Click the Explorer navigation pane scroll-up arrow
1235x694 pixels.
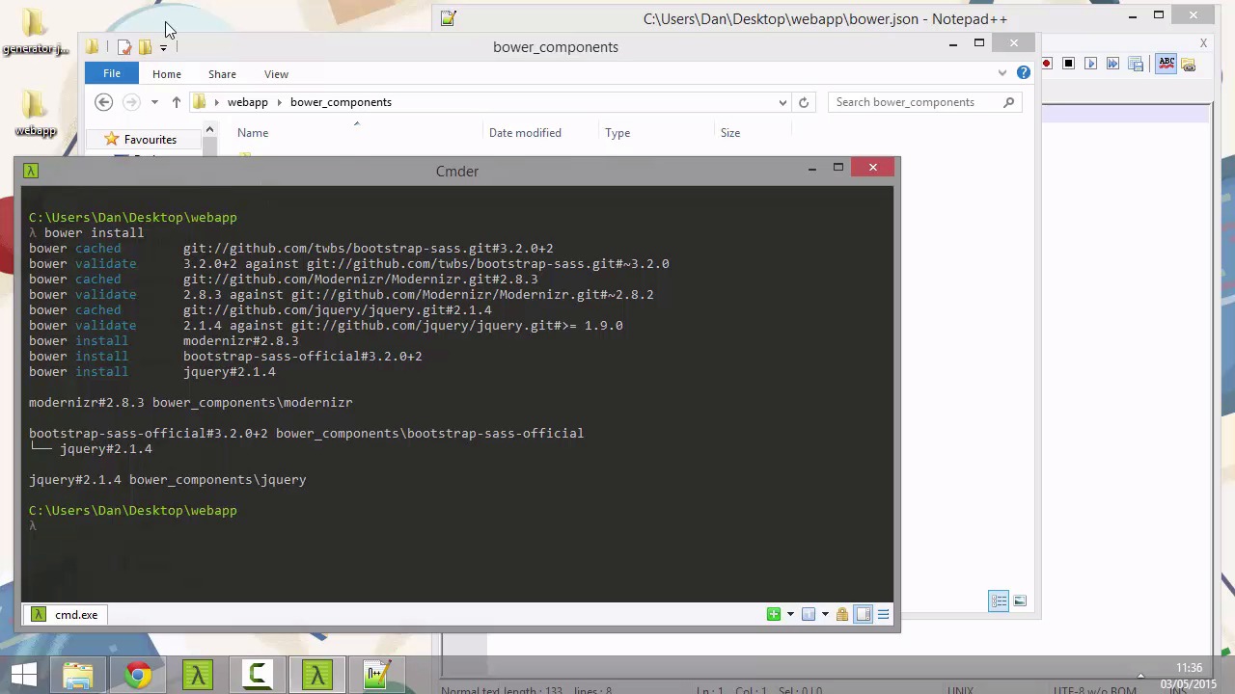click(x=209, y=130)
